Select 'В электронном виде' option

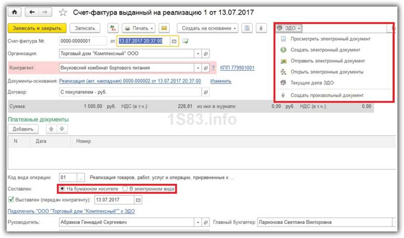click(148, 189)
